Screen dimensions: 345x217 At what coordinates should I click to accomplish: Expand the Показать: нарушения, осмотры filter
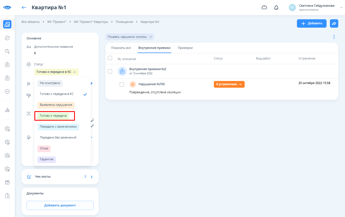pos(130,37)
